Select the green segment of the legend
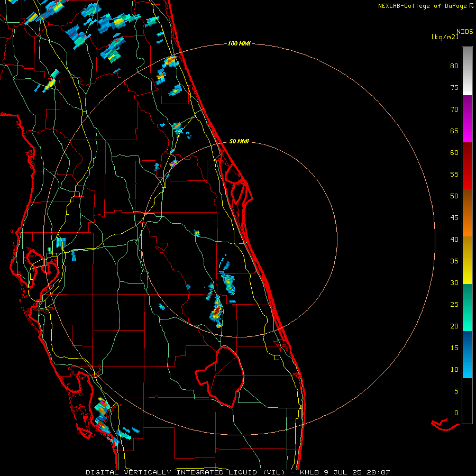This screenshot has width=476, height=476. click(x=467, y=307)
